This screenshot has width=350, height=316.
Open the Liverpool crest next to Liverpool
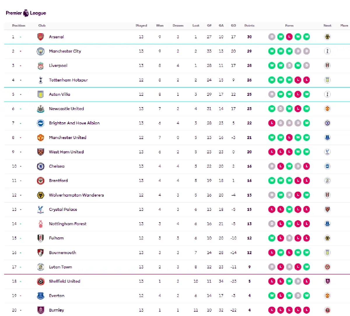41,65
